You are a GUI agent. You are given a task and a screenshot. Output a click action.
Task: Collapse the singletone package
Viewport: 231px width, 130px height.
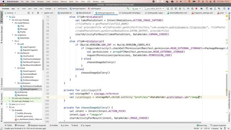pyautogui.click(x=13, y=35)
